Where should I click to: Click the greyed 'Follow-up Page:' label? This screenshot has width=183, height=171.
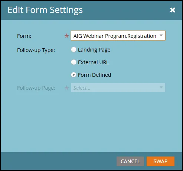[36, 88]
